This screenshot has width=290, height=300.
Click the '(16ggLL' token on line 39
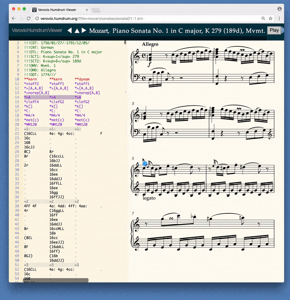pyautogui.click(x=57, y=211)
